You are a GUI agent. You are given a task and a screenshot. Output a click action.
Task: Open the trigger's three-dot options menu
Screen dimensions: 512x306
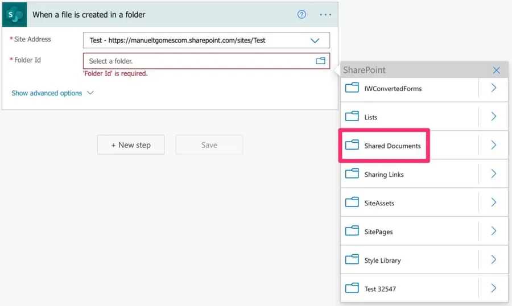tap(325, 15)
